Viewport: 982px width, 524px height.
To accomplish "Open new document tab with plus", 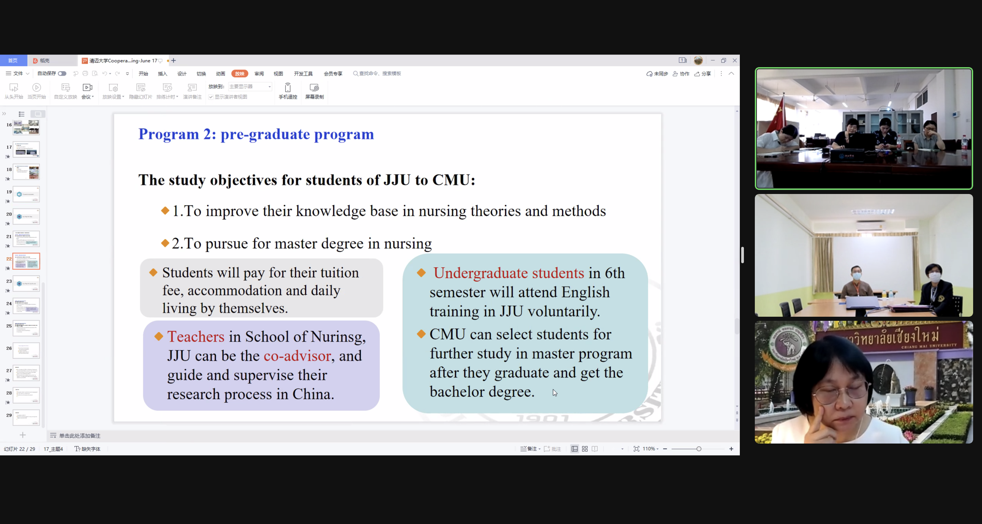I will click(x=174, y=60).
